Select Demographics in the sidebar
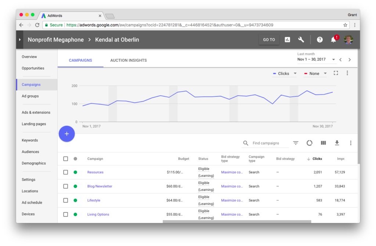 (x=33, y=163)
